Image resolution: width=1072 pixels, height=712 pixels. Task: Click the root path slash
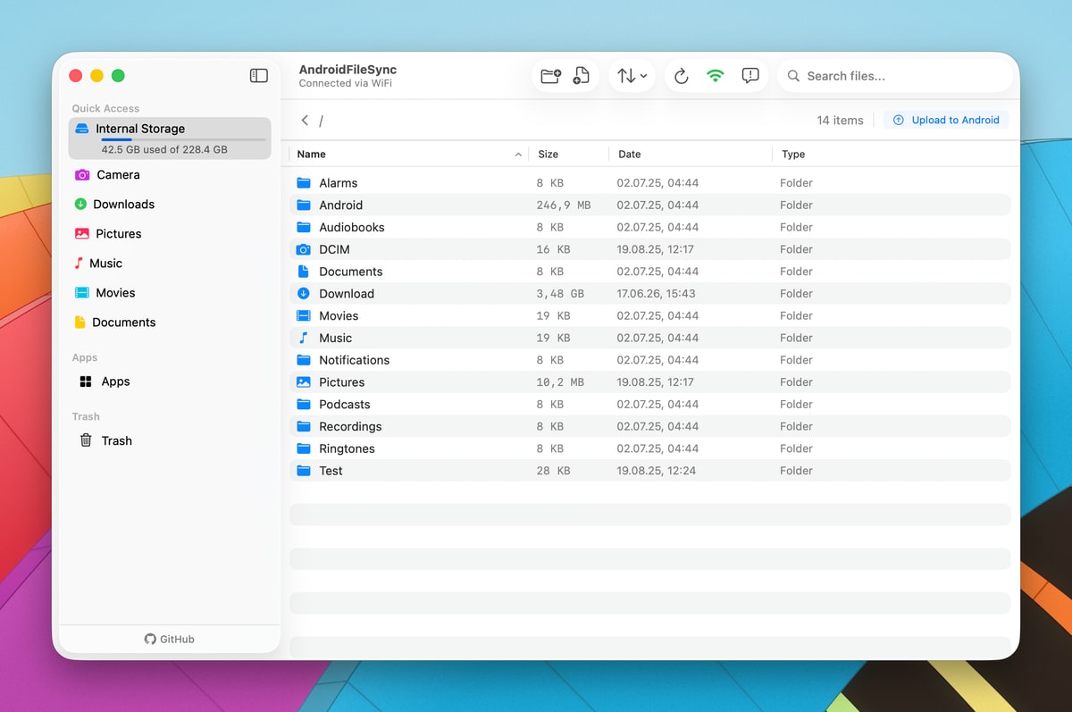click(322, 121)
